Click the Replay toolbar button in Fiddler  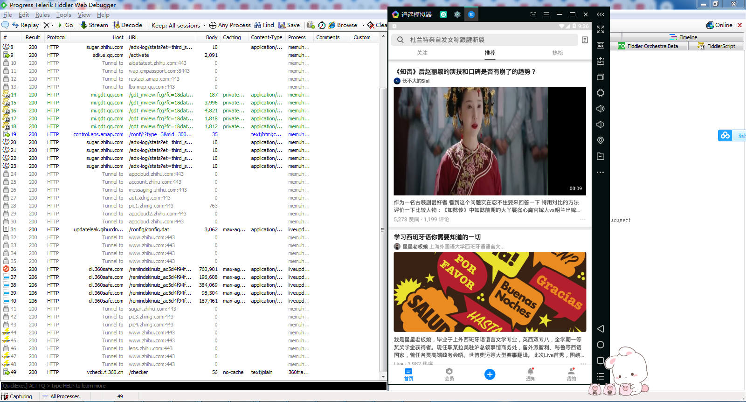pos(25,25)
